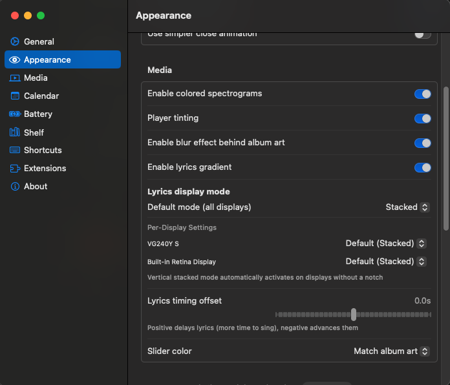450x385 pixels.
Task: Show the About label
Action: (x=36, y=186)
